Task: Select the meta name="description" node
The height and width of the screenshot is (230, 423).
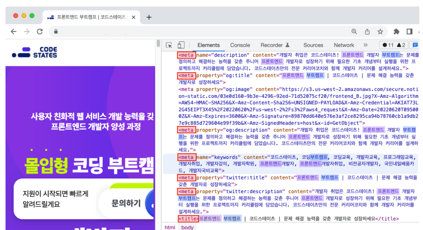Action: pyautogui.click(x=298, y=62)
